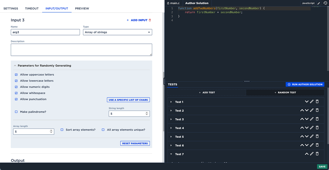The width and height of the screenshot is (329, 170).
Task: Delete Input 3 using red trash icon
Action: pos(150,20)
